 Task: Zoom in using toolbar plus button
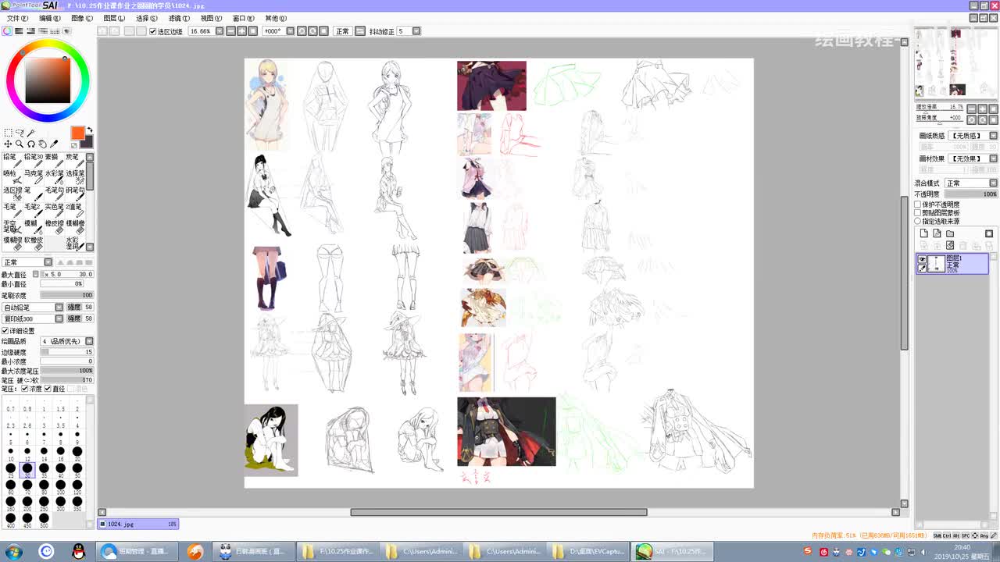click(241, 31)
